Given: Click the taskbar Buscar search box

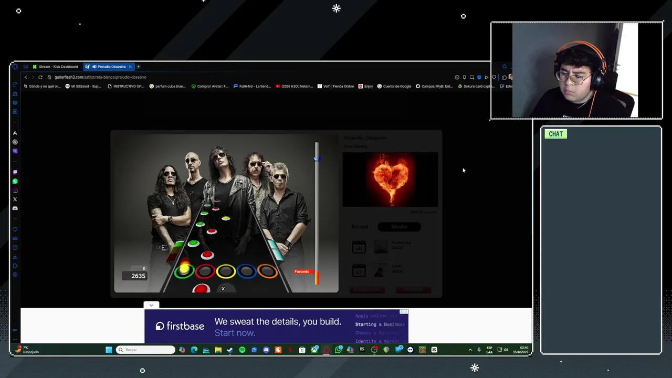Looking at the screenshot, I should click(145, 350).
